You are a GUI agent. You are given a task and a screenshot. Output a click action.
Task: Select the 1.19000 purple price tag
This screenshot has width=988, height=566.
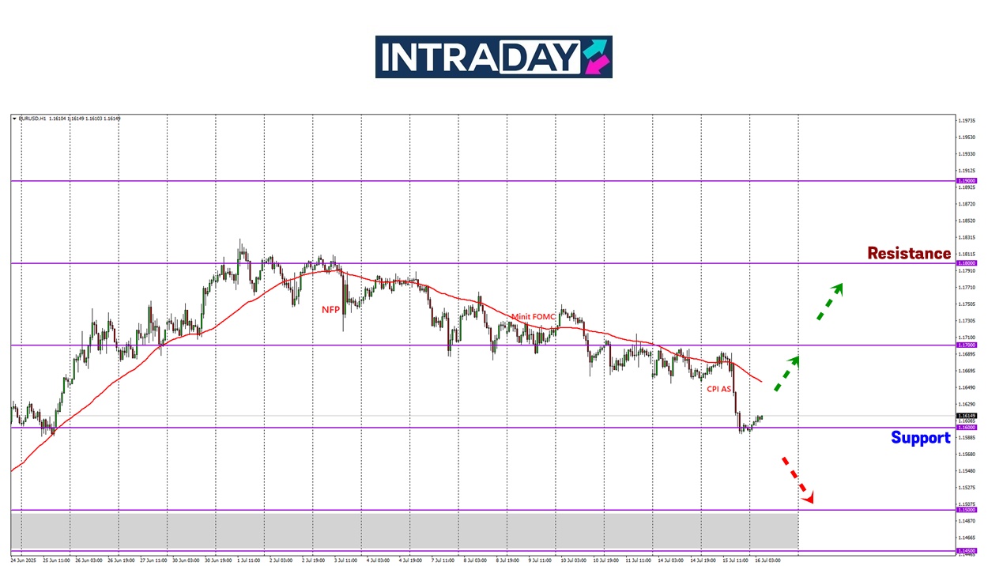[x=967, y=181]
